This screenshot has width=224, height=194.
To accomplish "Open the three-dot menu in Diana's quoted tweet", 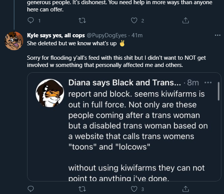I will pos(208,83).
